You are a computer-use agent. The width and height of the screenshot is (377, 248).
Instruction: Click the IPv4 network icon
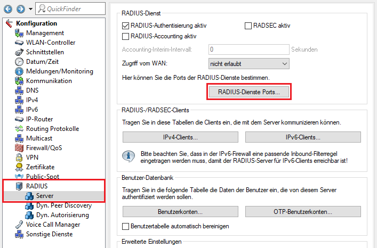point(19,100)
